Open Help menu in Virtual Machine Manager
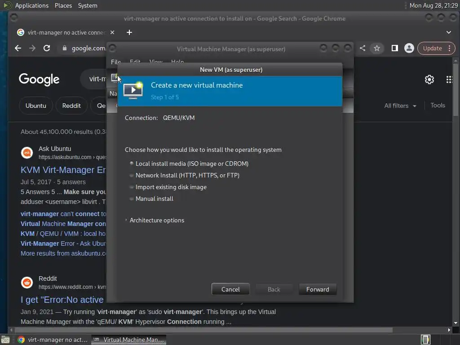The width and height of the screenshot is (460, 345). coord(177,62)
